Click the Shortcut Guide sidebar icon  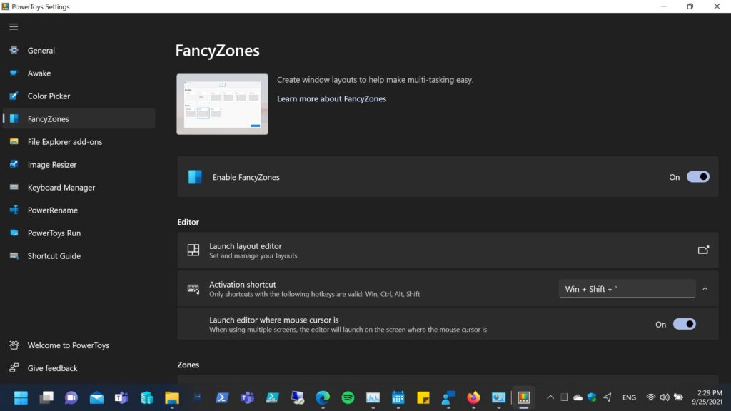pos(14,256)
